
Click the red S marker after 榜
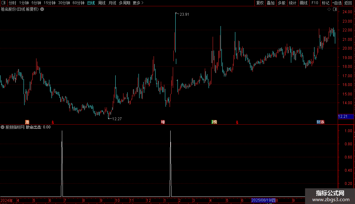(x=237, y=122)
